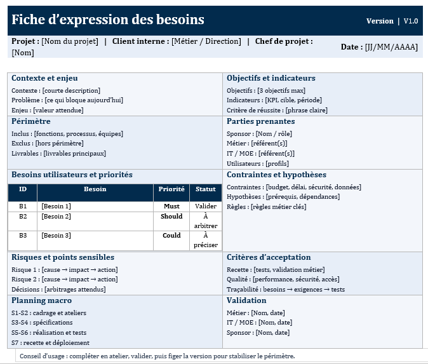This screenshot has height=364, width=428.
Task: Click the "Risque 1" line
Action: (64, 270)
